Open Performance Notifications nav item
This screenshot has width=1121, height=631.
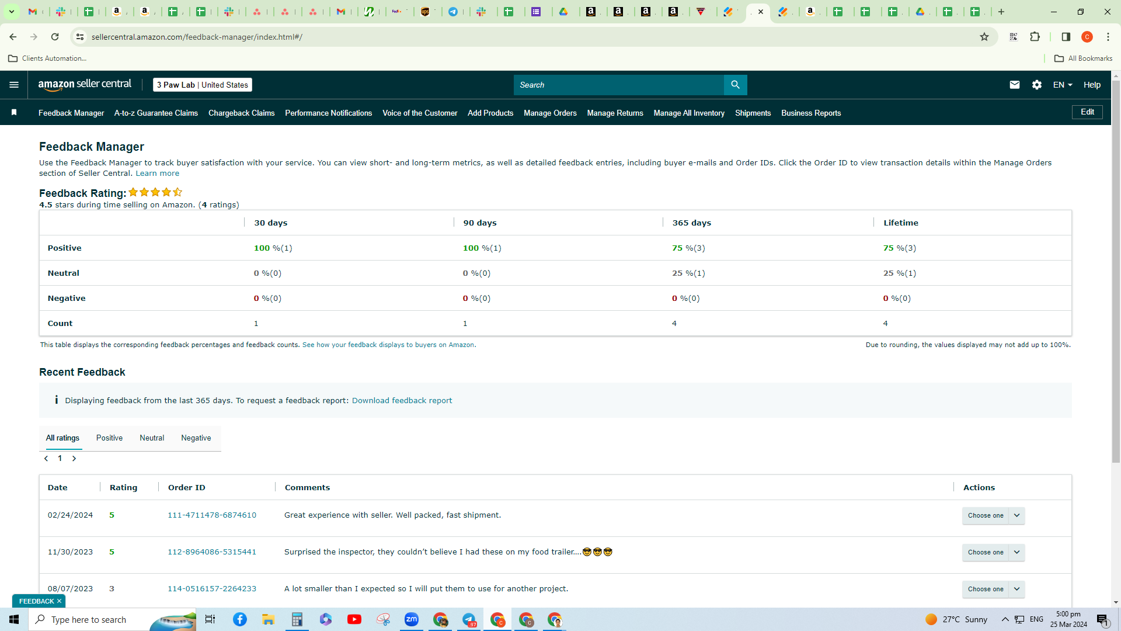328,113
